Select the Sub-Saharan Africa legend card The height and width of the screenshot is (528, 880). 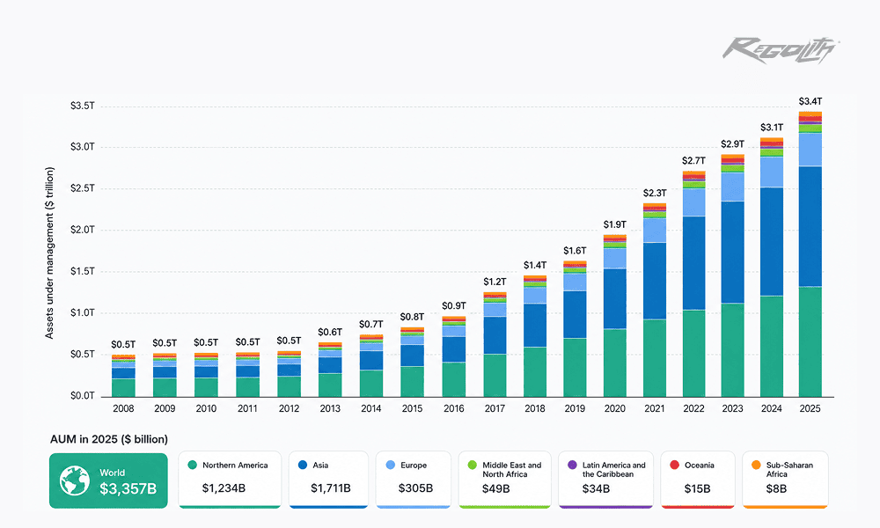pyautogui.click(x=785, y=480)
